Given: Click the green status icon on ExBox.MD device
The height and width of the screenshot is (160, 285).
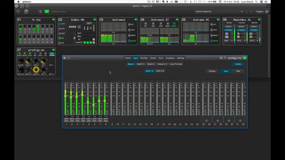Looking at the screenshot, I should [x=94, y=20].
